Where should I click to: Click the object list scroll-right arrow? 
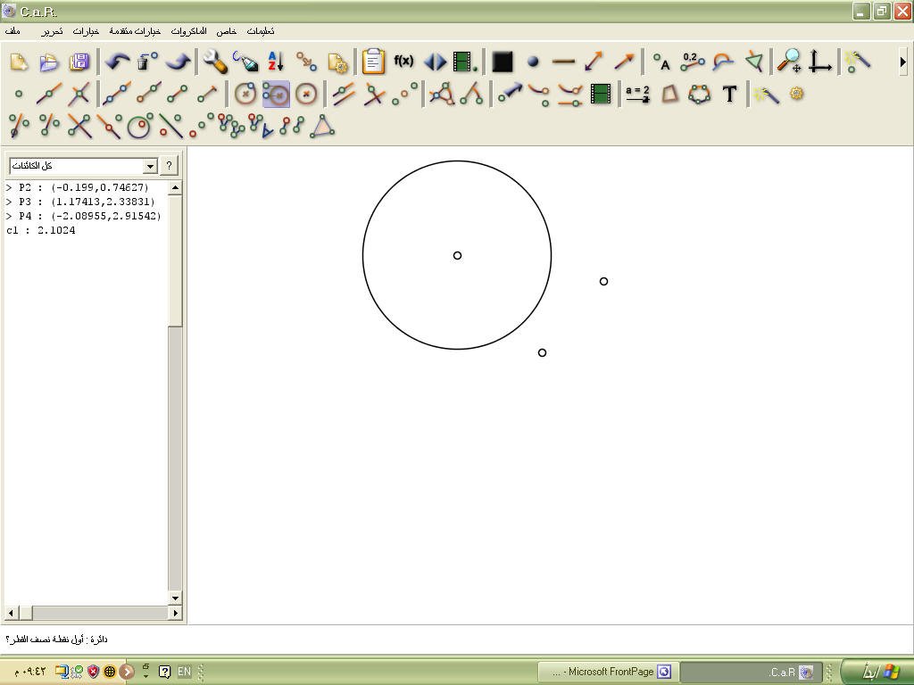[175, 613]
